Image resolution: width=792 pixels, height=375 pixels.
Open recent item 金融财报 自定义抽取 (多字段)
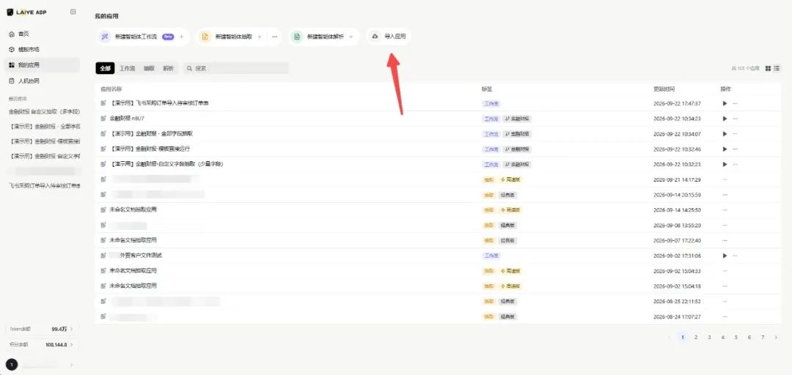click(45, 111)
